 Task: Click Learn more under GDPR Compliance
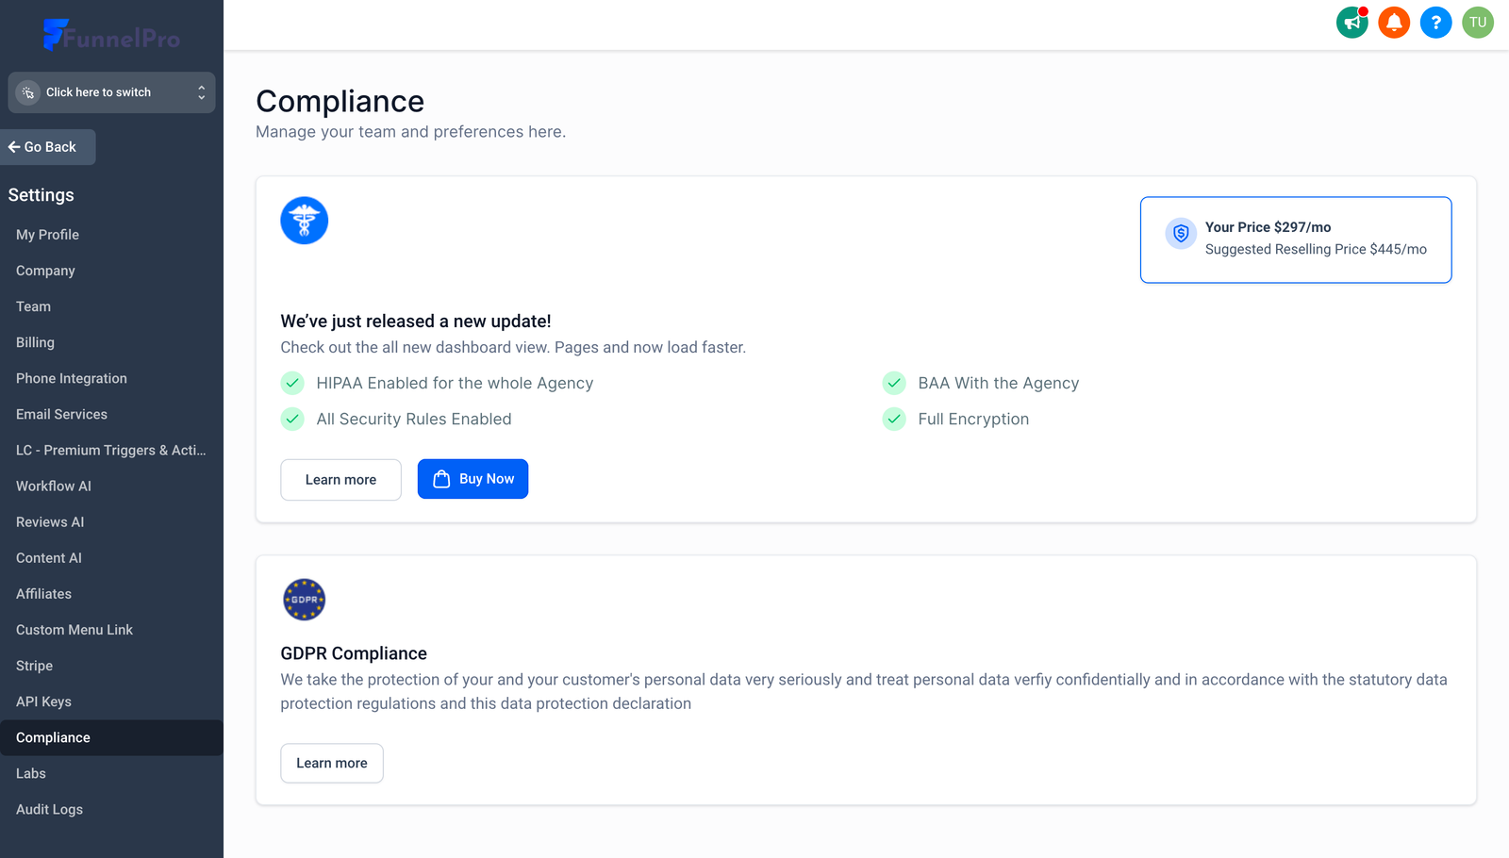[x=332, y=763]
